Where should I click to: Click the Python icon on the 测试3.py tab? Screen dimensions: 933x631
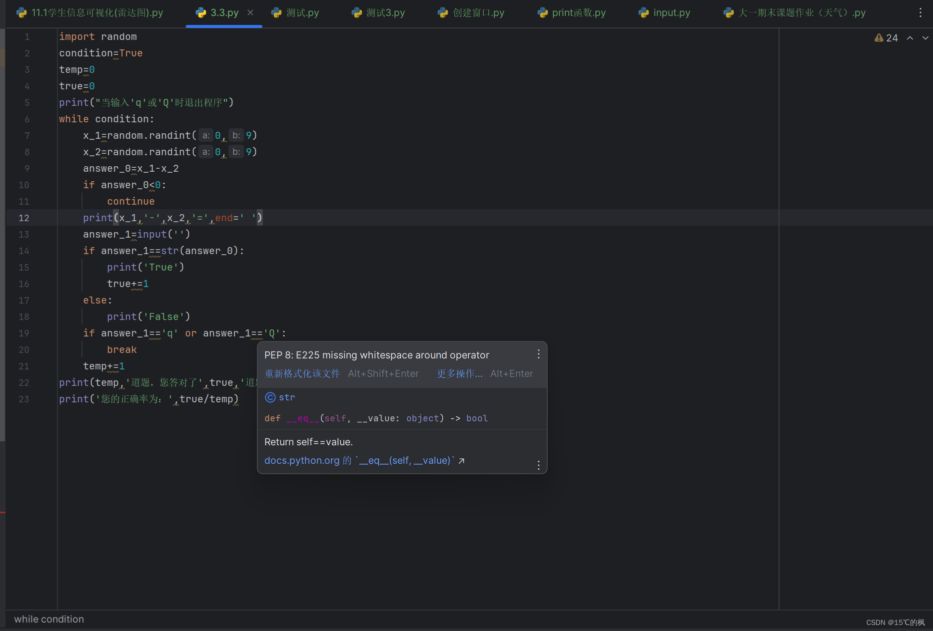[357, 12]
